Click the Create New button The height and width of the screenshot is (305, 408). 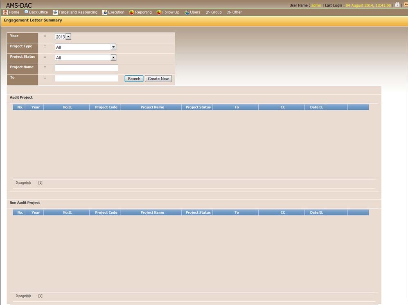[158, 79]
